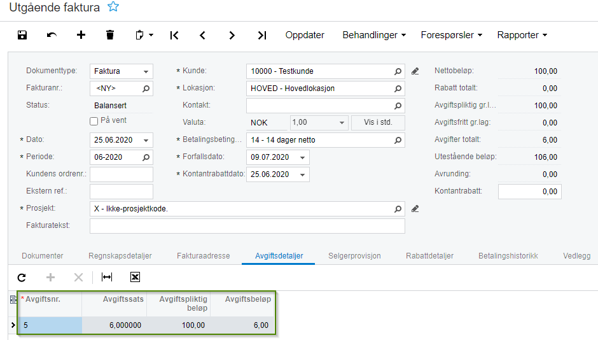
Task: Go to last record icon
Action: (261, 36)
